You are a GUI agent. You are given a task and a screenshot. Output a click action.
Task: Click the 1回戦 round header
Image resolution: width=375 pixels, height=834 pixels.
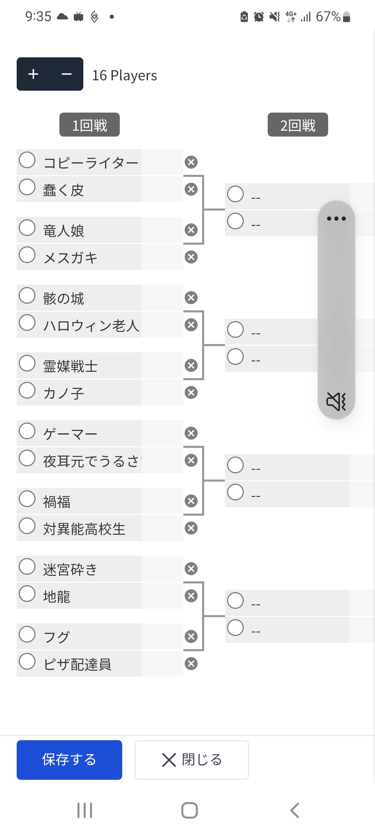point(90,125)
